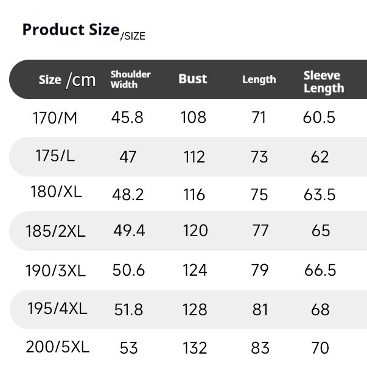Click the 175/L size row label
This screenshot has height=367, width=367.
[x=55, y=156]
